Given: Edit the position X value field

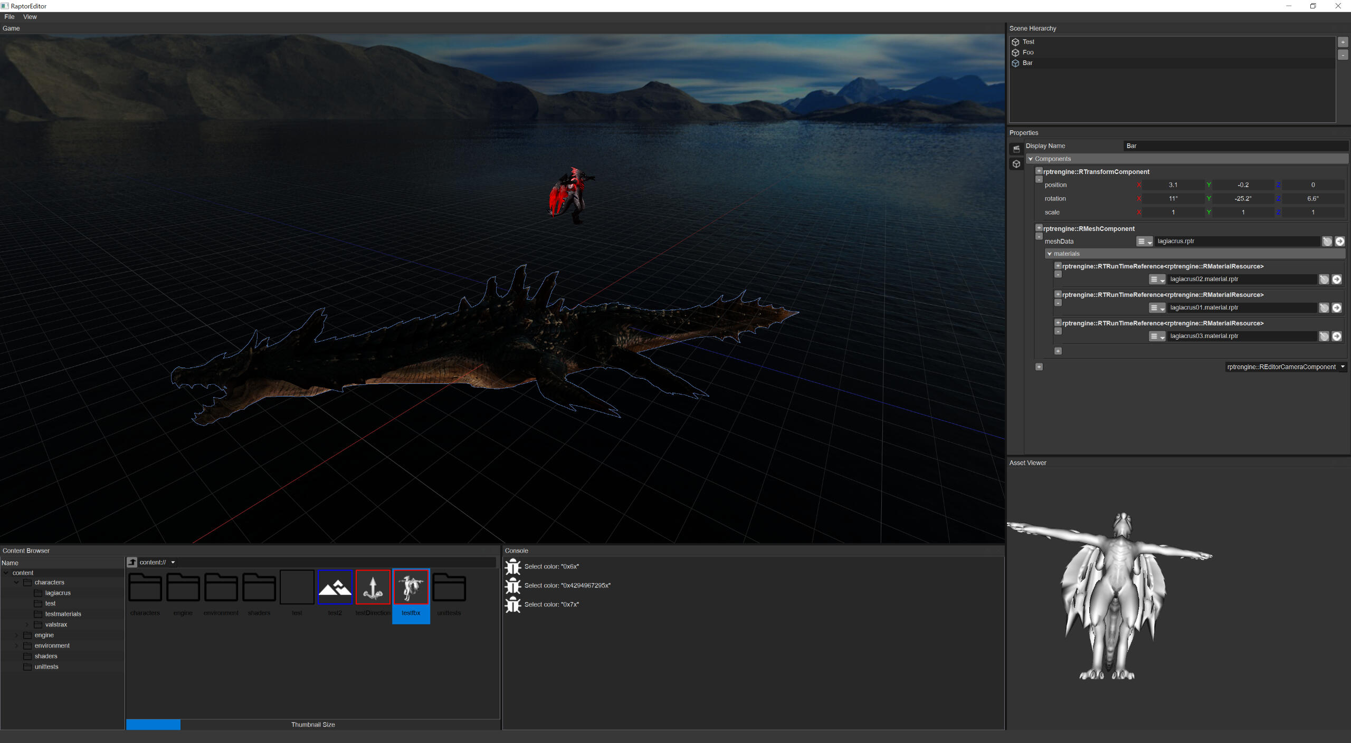Looking at the screenshot, I should click(1173, 185).
